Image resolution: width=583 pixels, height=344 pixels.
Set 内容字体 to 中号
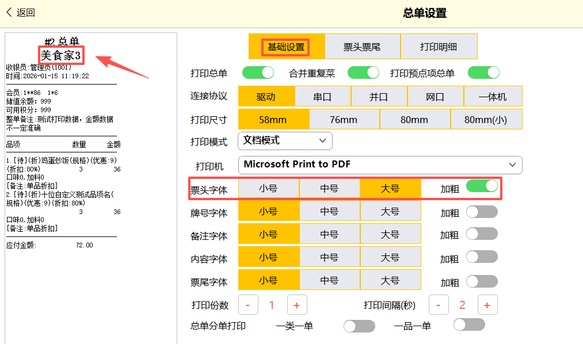coord(329,258)
